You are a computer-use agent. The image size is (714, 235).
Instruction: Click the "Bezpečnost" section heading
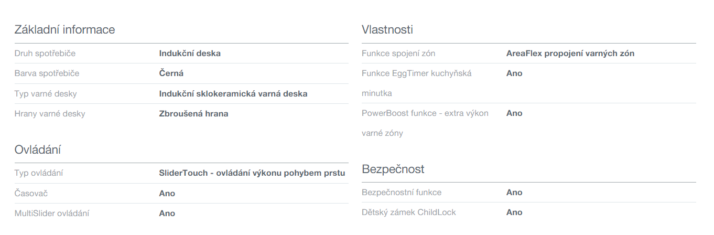(393, 169)
